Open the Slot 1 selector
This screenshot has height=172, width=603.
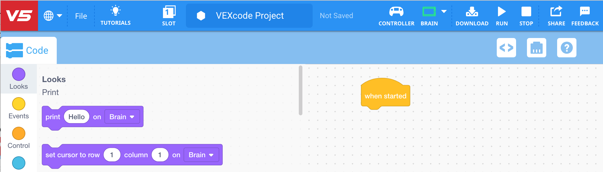[169, 13]
